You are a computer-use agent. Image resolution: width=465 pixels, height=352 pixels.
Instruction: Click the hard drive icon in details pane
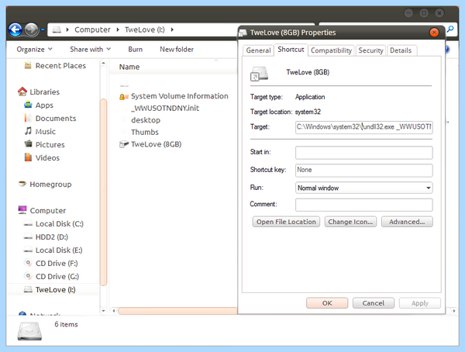click(29, 330)
